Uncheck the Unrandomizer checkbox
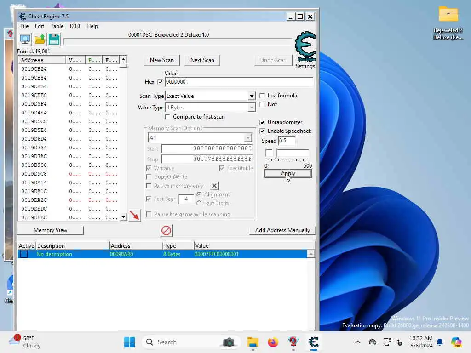This screenshot has height=353, width=471. [262, 122]
